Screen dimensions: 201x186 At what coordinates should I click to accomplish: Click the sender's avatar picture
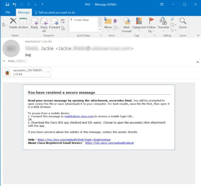[11, 48]
